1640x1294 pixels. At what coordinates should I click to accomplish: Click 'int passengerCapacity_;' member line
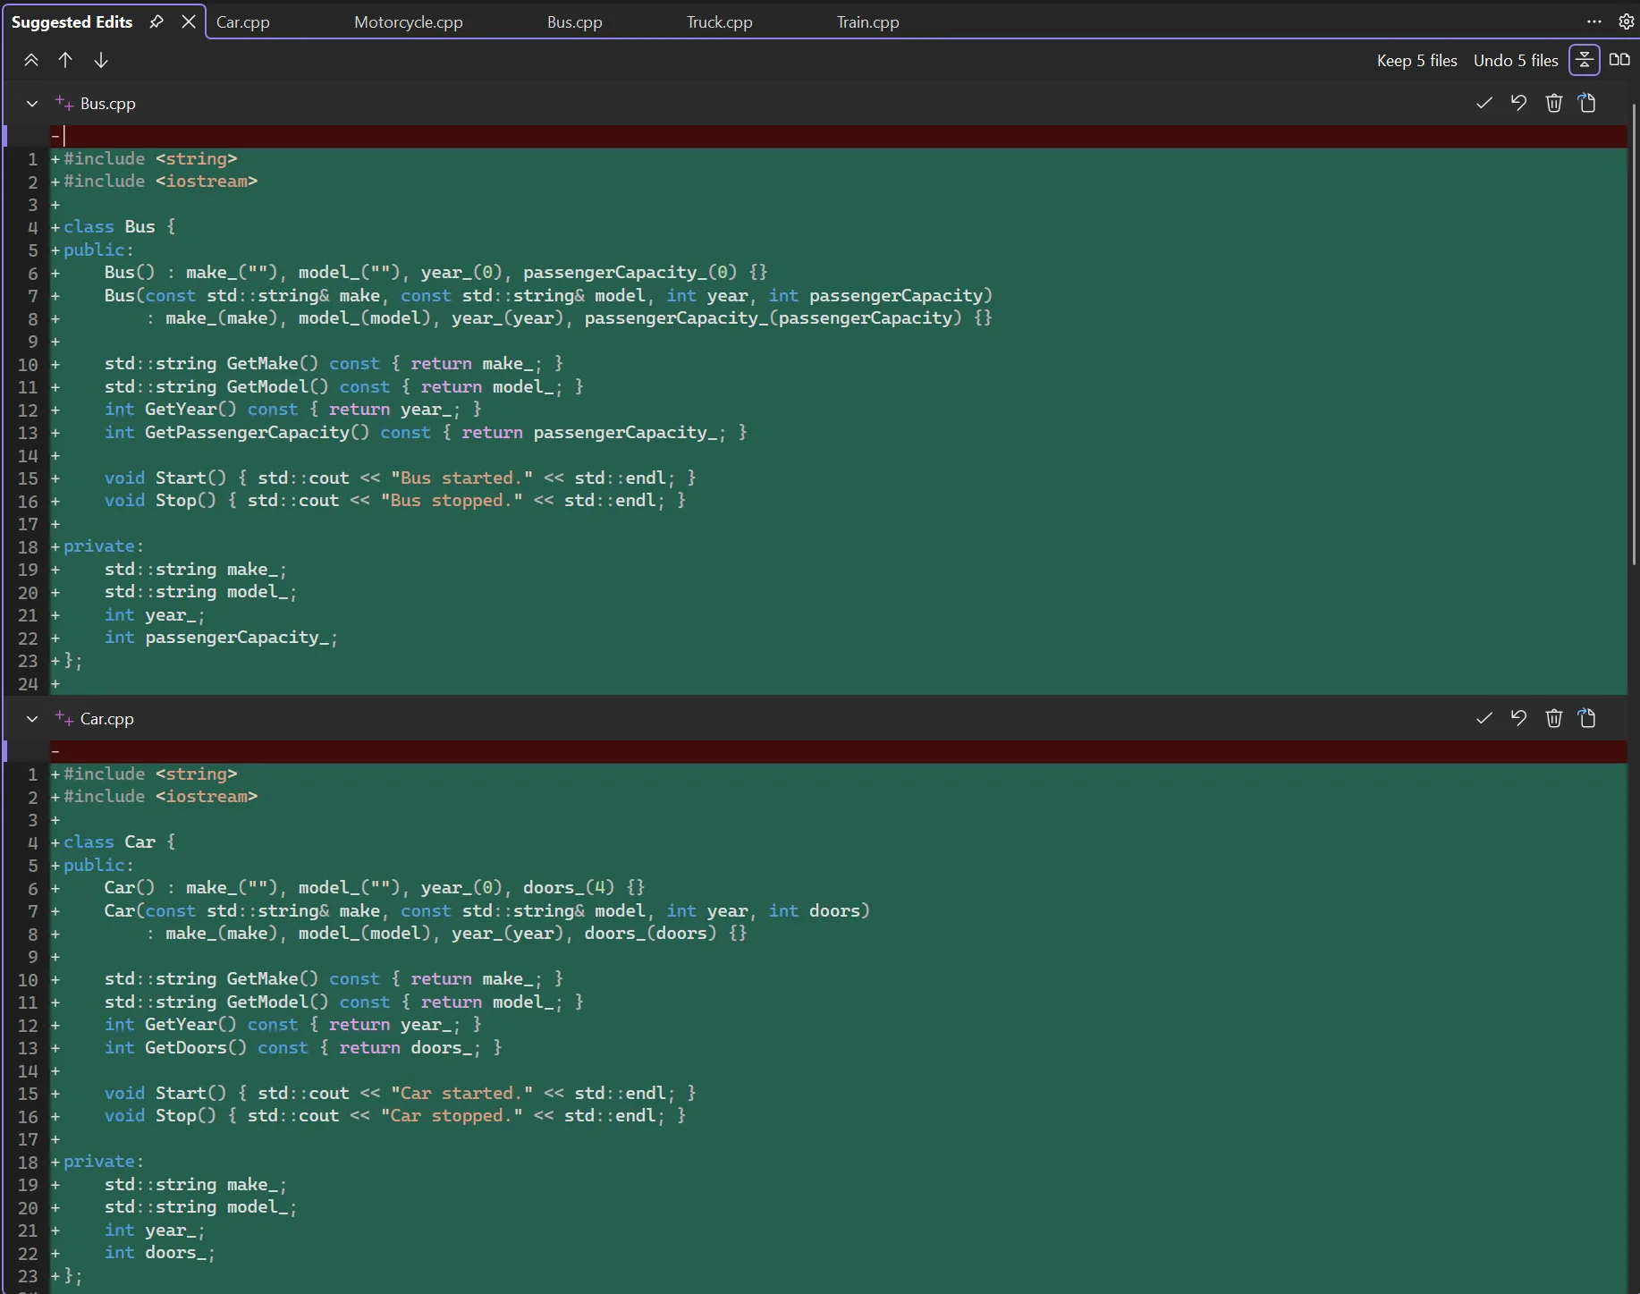[x=221, y=638]
